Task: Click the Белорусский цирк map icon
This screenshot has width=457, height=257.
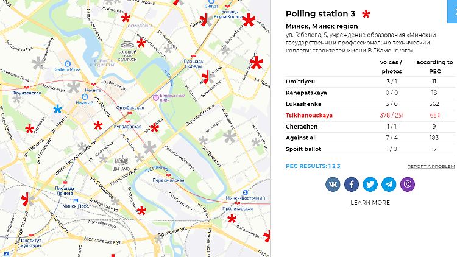Action: [x=156, y=97]
